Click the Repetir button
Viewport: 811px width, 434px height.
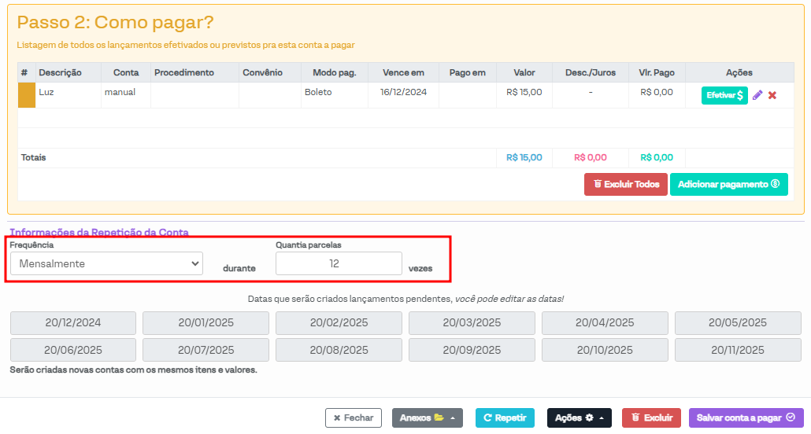pos(505,418)
